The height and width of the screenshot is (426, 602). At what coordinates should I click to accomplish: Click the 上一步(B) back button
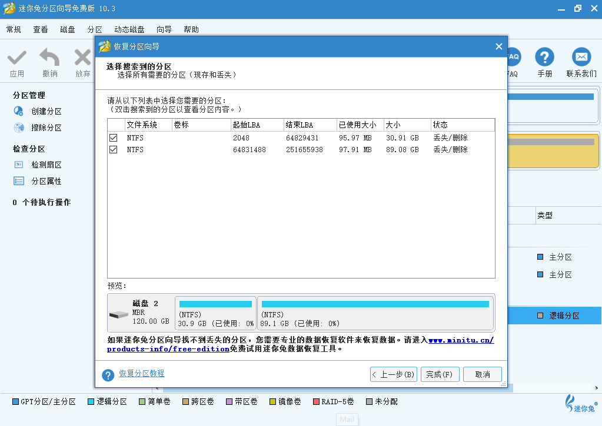tap(394, 374)
